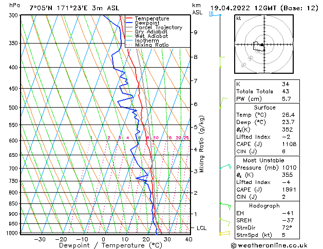Click the surface Dewp value 23.7
Viewport: 323px width, 249px height.
tap(288, 122)
